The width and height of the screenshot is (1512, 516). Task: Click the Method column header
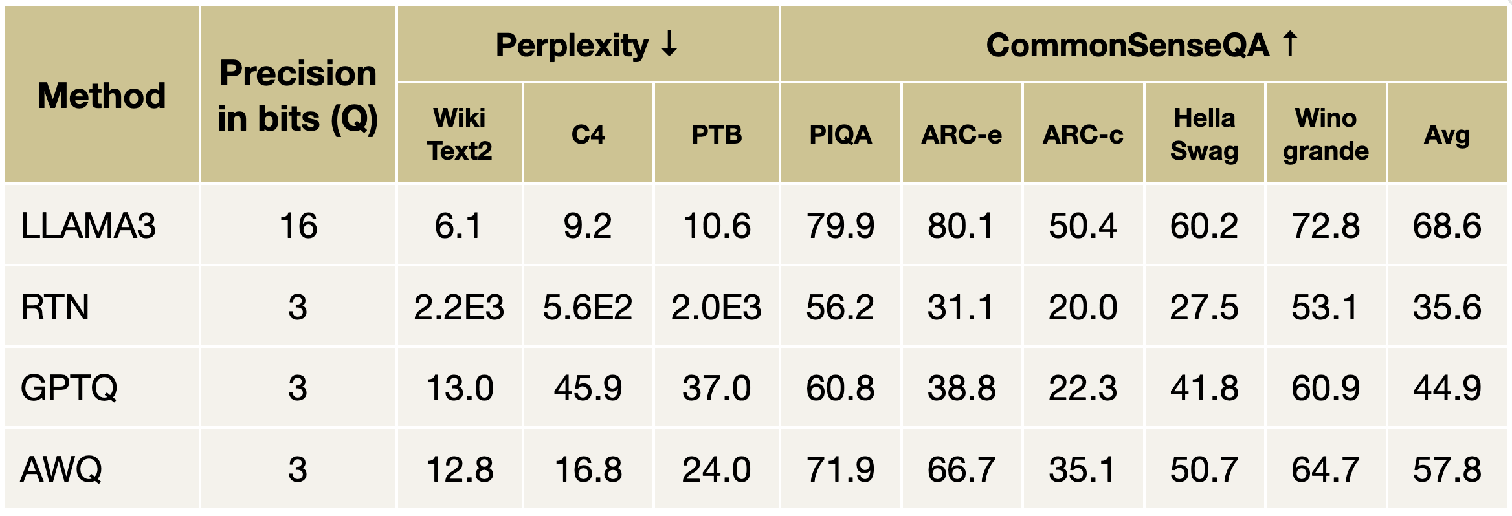click(102, 96)
